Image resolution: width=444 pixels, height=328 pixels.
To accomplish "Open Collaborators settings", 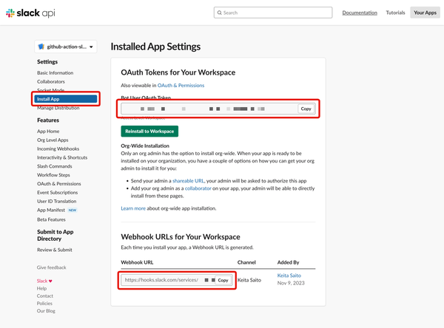I will (51, 82).
